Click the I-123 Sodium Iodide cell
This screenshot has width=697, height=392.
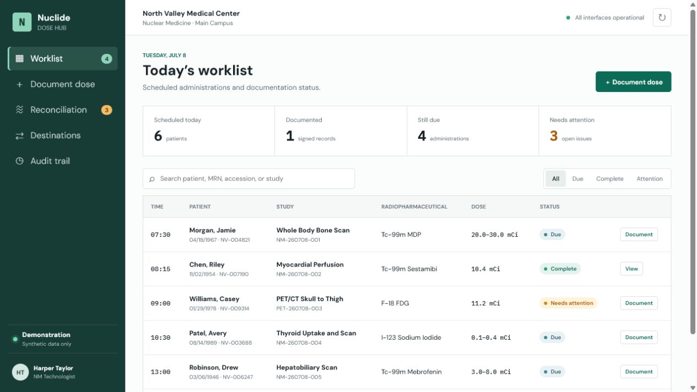click(411, 337)
